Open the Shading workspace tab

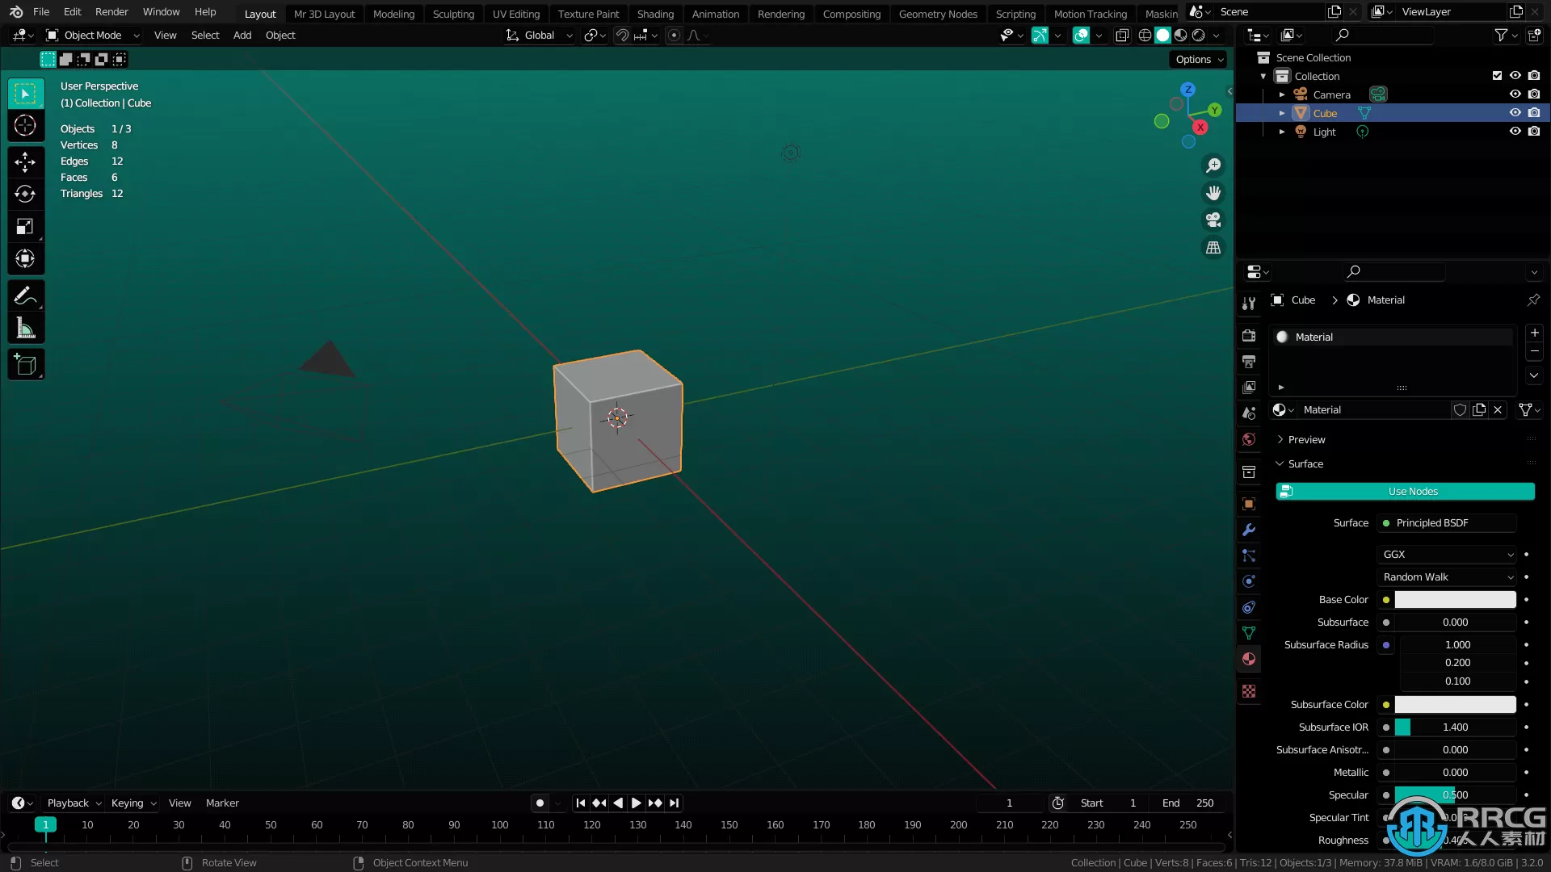click(x=655, y=13)
